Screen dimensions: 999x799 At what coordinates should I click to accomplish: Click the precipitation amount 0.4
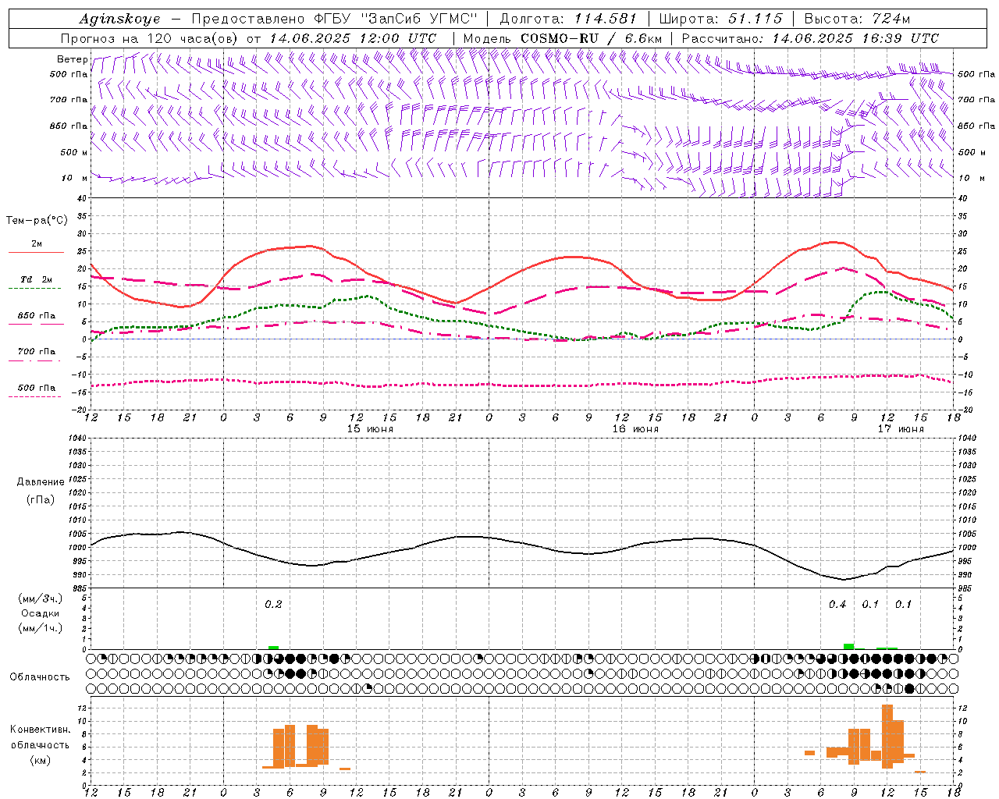[x=837, y=604]
